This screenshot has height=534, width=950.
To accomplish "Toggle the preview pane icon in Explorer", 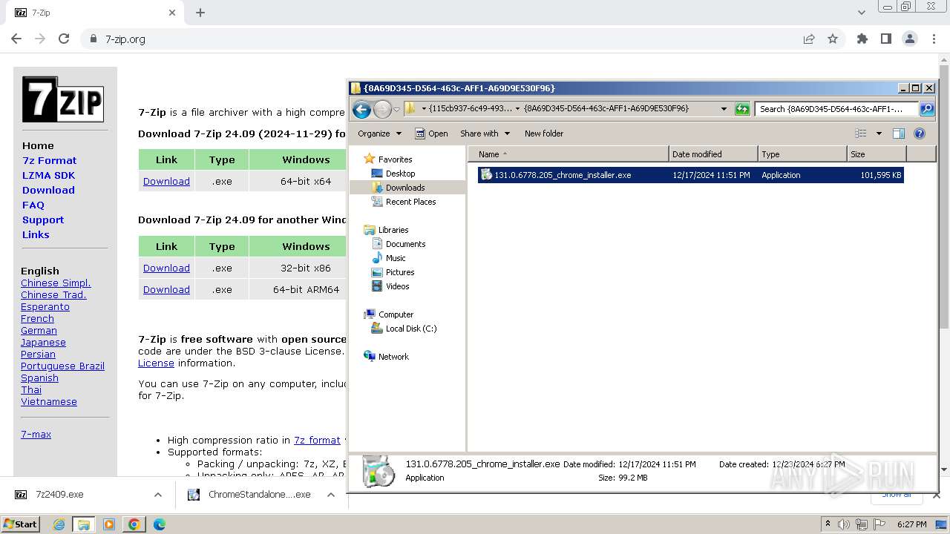I will [899, 133].
